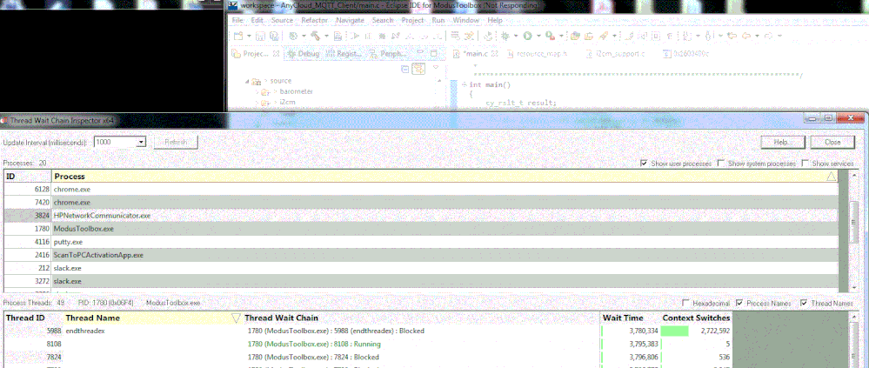Click the New file icon in Eclipse toolbar
Viewport: 869px width, 368px height.
238,36
